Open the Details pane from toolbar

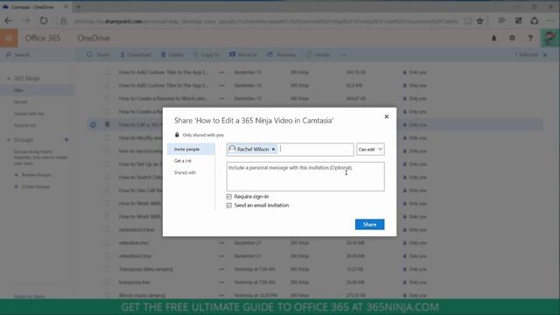tap(318, 54)
